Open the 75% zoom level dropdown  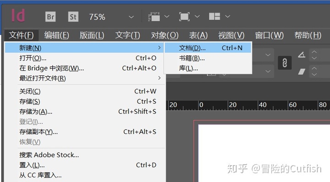click(x=132, y=17)
